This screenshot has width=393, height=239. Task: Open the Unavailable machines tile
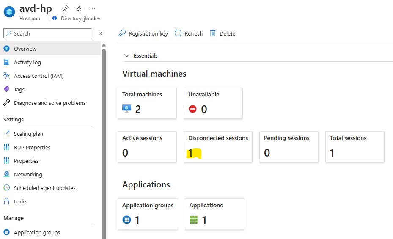[x=213, y=103]
